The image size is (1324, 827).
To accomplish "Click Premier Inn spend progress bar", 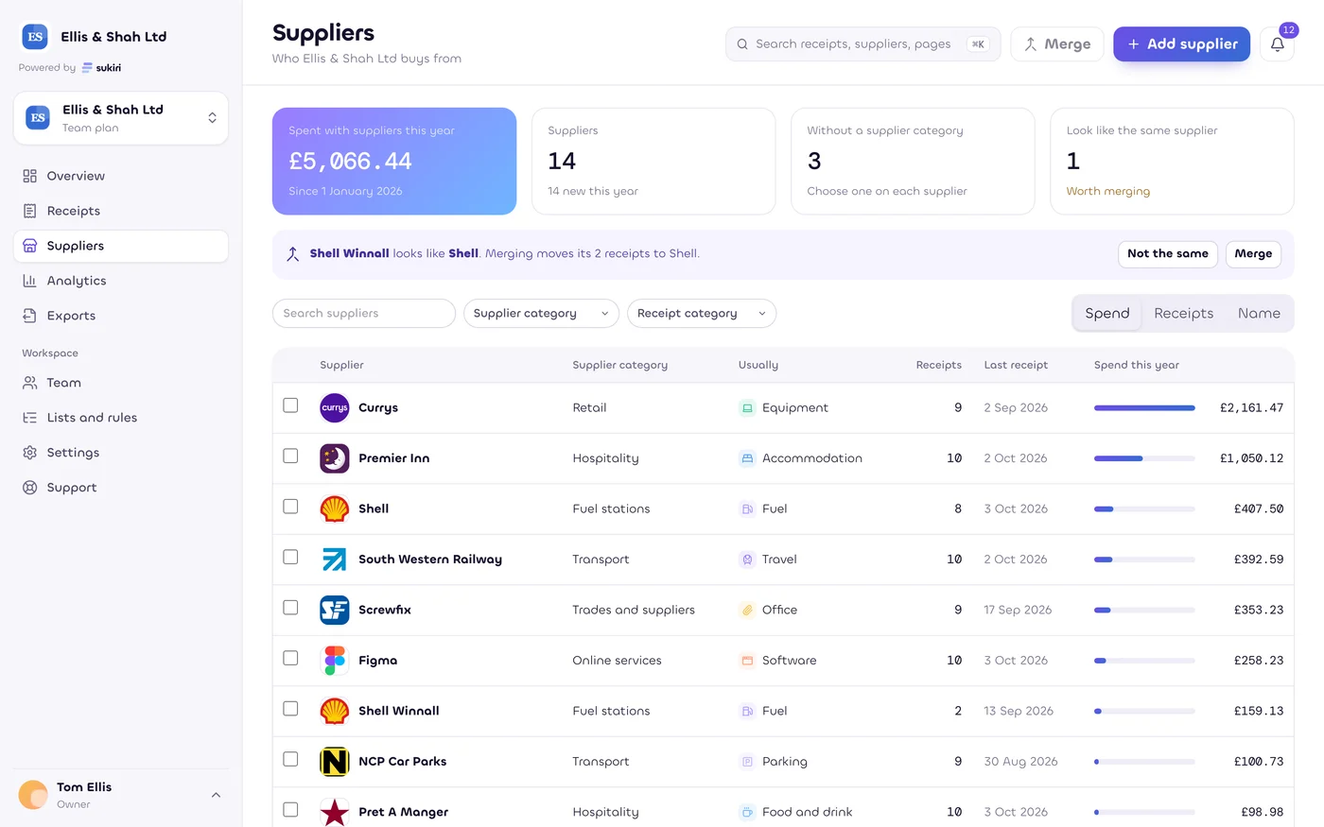I will (1144, 458).
